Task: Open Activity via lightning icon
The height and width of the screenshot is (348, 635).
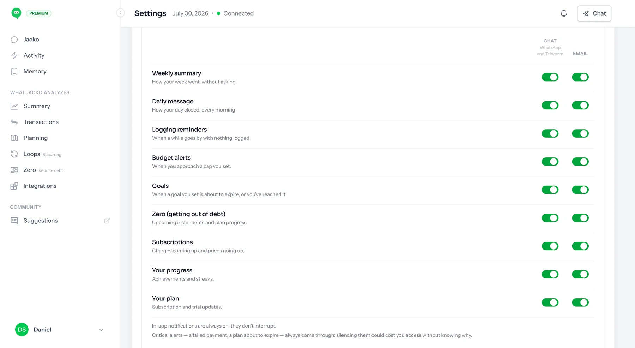Action: click(14, 55)
